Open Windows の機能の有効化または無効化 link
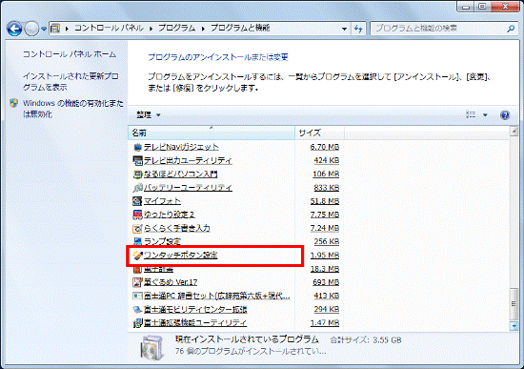 tap(72, 109)
